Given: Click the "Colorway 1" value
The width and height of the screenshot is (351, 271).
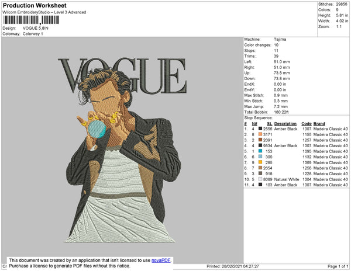Looking at the screenshot, I should coord(33,34).
